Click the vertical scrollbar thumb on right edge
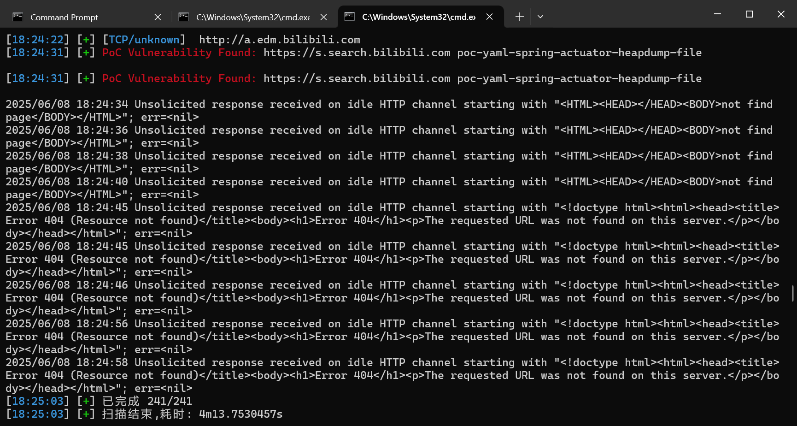This screenshot has height=426, width=797. coord(792,293)
